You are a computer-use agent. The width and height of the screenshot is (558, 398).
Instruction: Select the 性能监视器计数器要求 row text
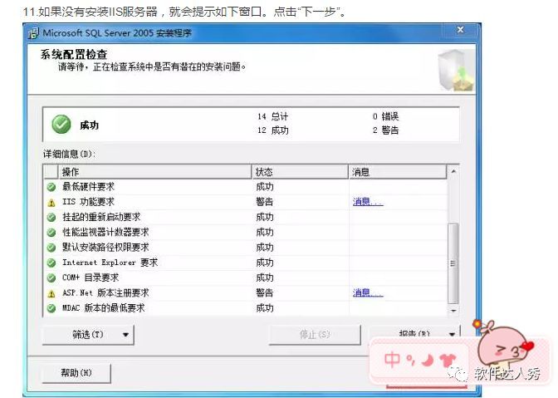click(105, 232)
